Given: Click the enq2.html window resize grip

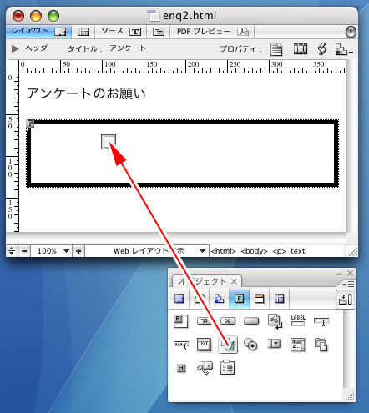Looking at the screenshot, I should (x=353, y=252).
